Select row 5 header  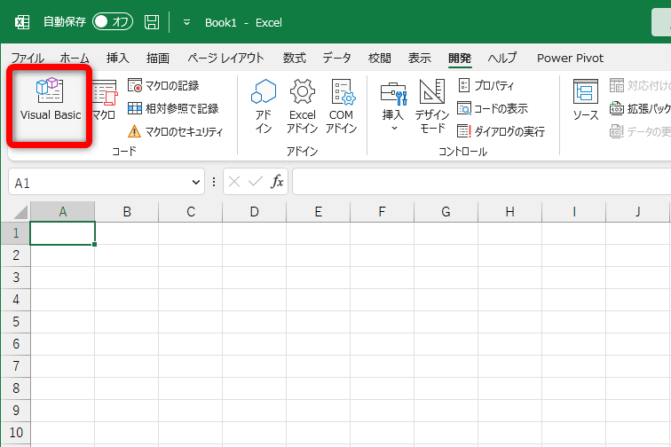coord(16,322)
